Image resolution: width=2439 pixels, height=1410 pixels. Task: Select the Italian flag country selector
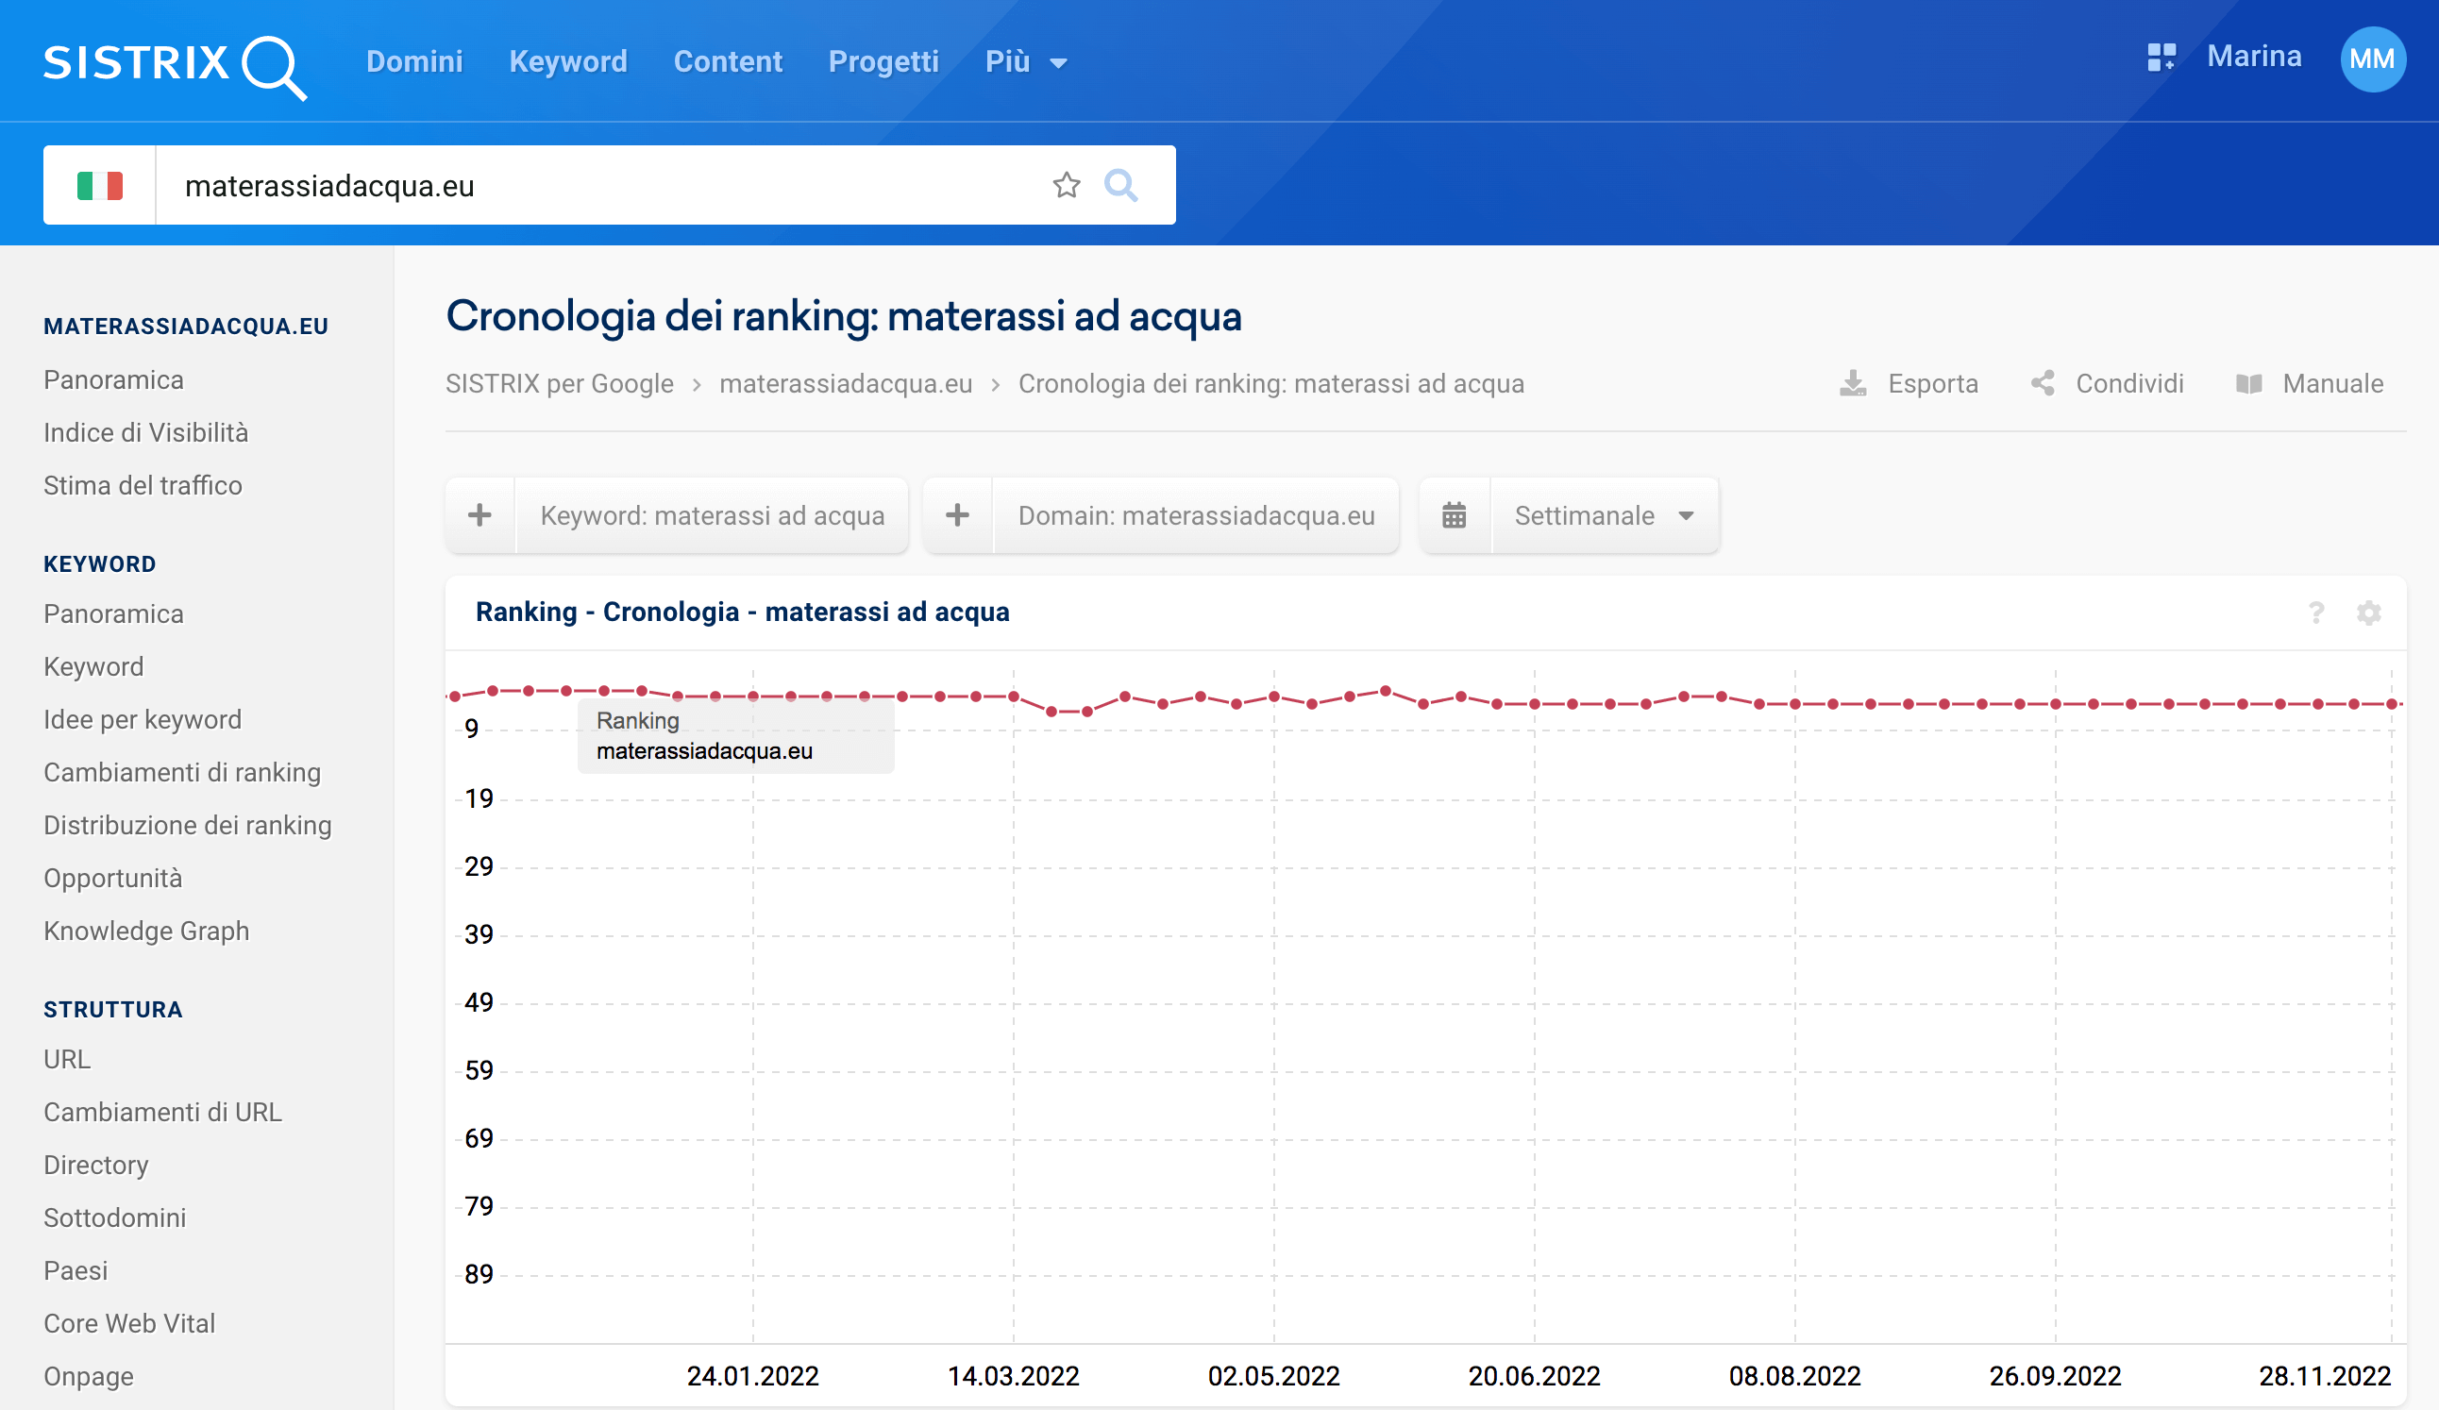[x=100, y=185]
